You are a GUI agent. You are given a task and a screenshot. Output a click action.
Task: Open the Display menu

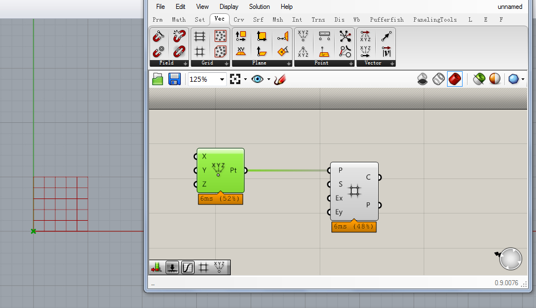[229, 7]
